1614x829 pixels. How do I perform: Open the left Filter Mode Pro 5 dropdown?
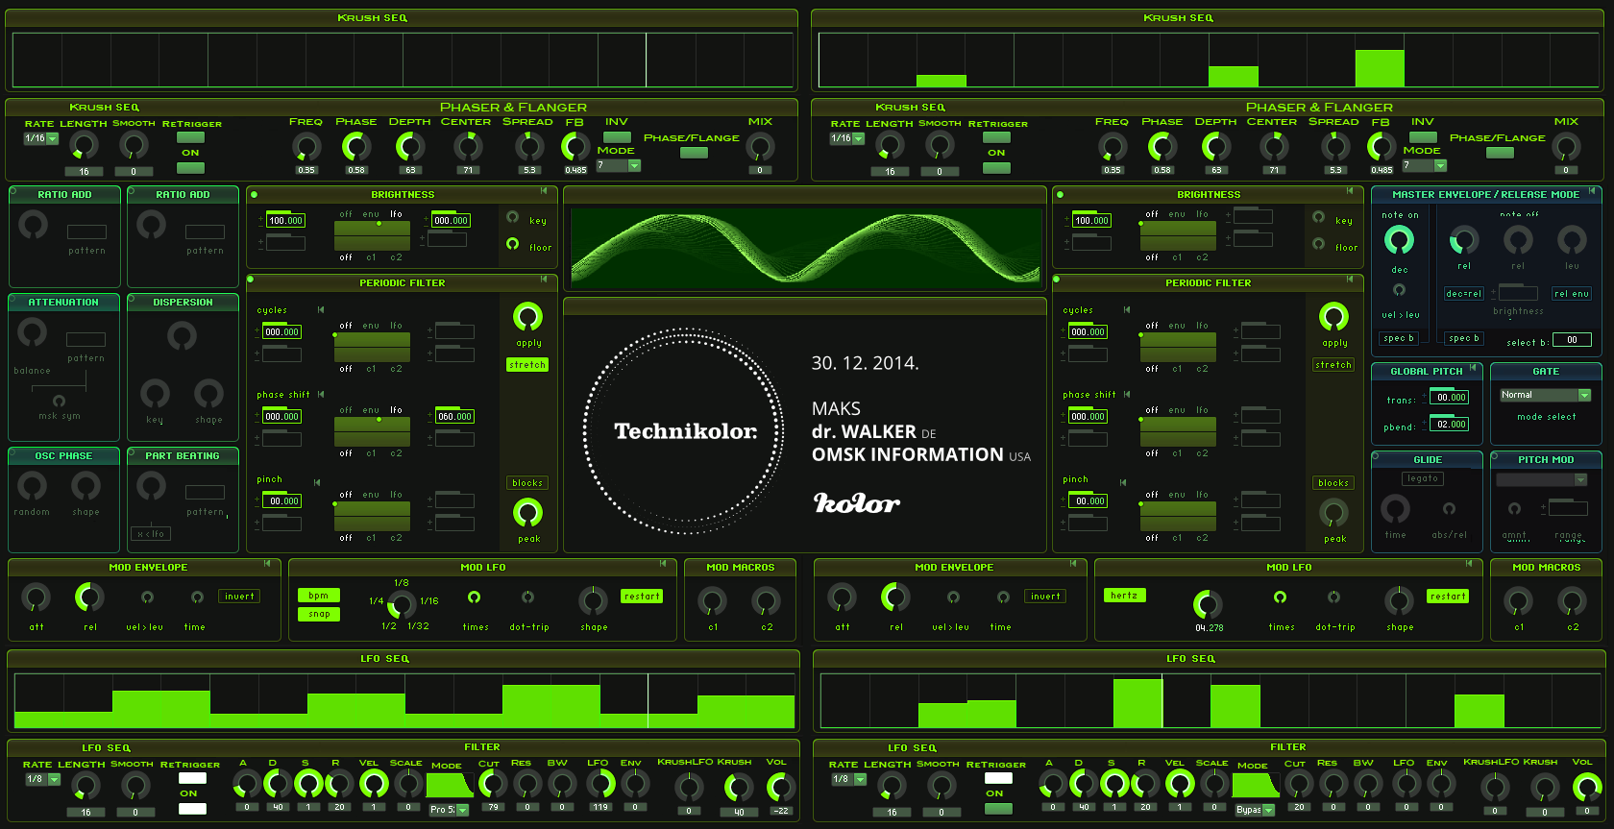(x=448, y=810)
